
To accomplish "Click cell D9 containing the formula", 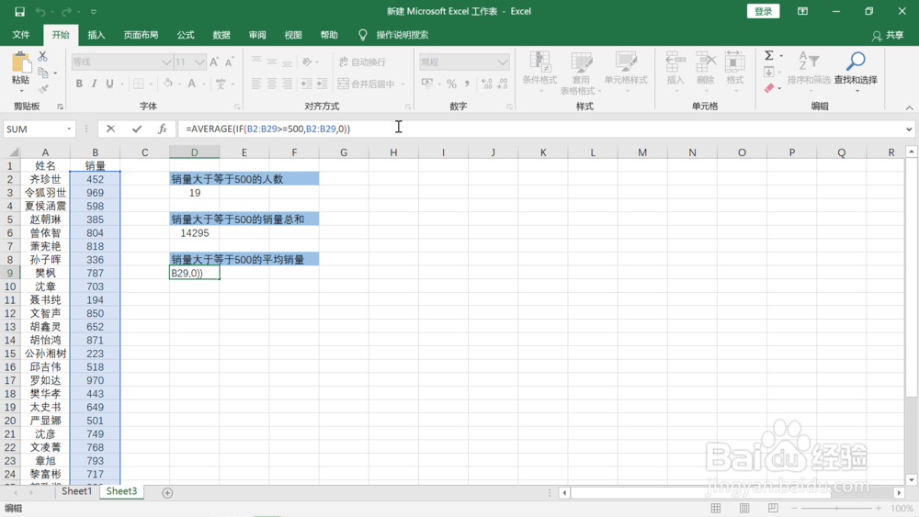I will (x=195, y=273).
